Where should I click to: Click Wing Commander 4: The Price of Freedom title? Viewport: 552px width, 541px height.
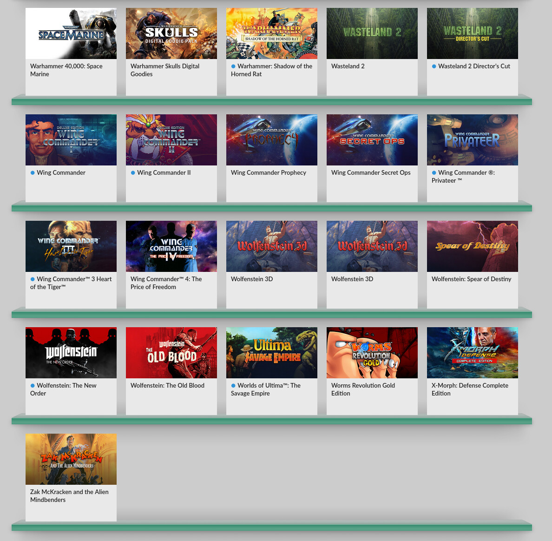click(x=166, y=283)
